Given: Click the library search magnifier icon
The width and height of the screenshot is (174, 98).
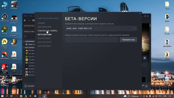Looking at the screenshot, I should [25, 36].
